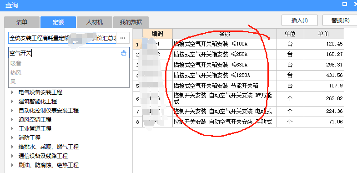Click the price cell 224.36
The height and width of the screenshot is (173, 357).
point(324,112)
